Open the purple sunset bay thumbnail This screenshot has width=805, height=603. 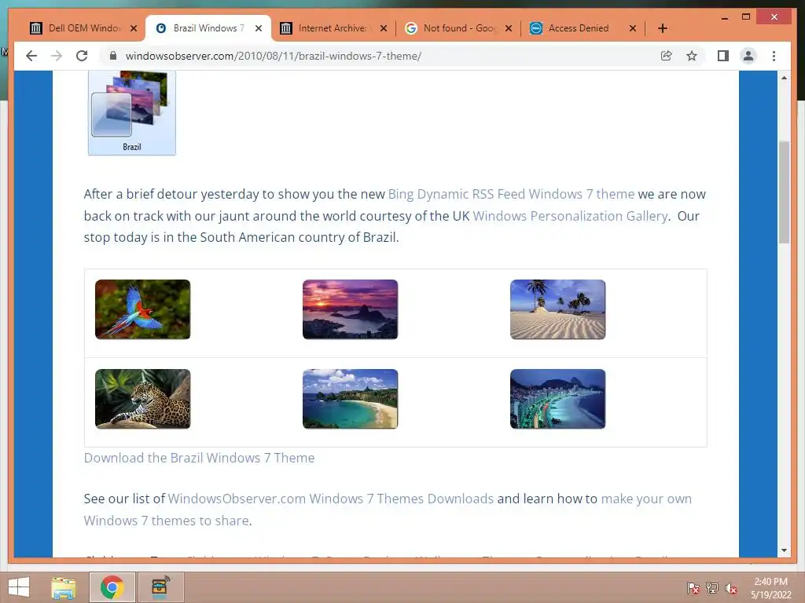[x=350, y=309]
